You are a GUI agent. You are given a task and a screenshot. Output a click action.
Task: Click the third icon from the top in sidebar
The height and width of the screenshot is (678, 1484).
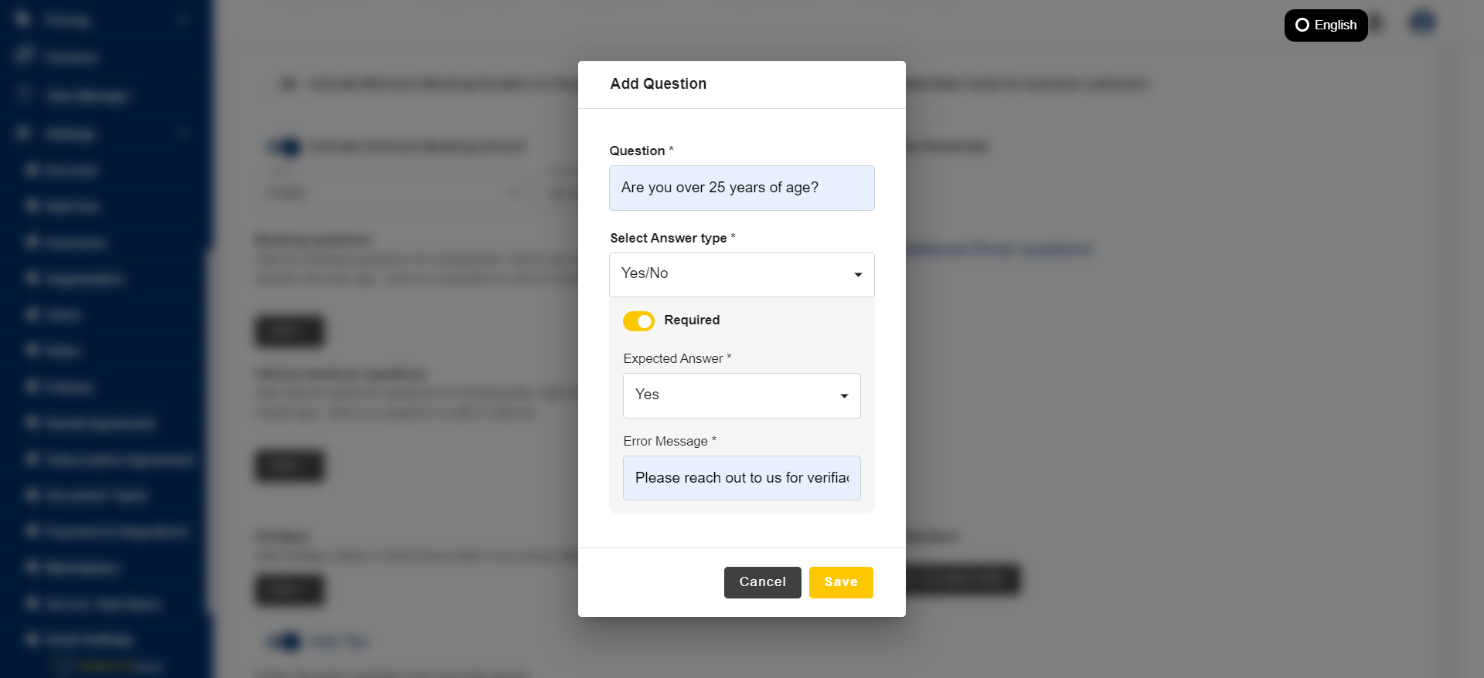(x=23, y=96)
